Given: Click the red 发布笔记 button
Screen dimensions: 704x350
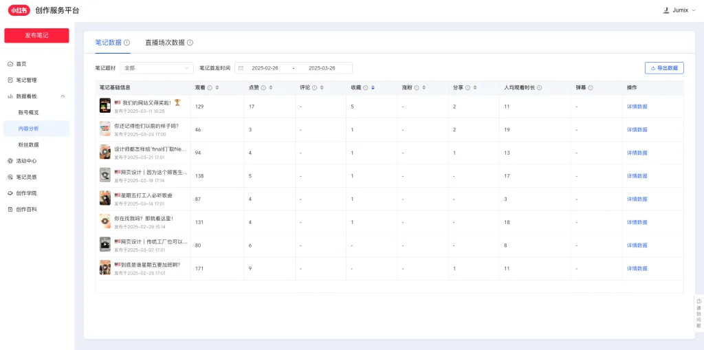Looking at the screenshot, I should click(x=36, y=36).
